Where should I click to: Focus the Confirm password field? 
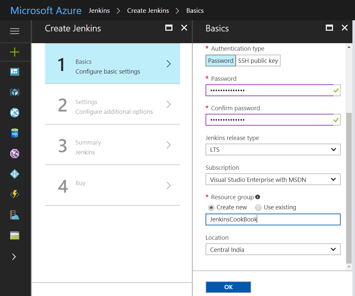pos(273,120)
